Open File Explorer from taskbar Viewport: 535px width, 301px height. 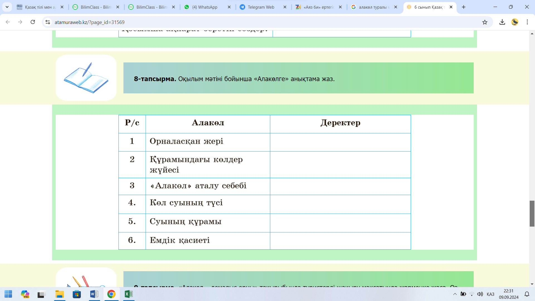[60, 294]
